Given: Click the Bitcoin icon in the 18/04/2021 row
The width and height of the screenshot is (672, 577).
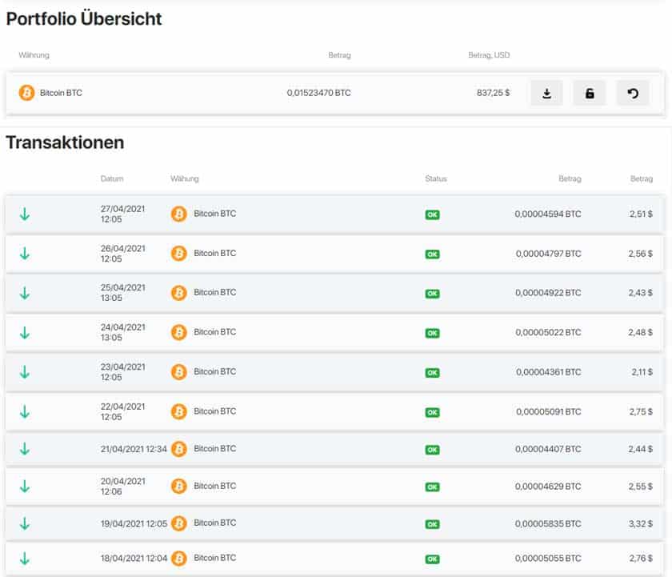Looking at the screenshot, I should point(178,558).
